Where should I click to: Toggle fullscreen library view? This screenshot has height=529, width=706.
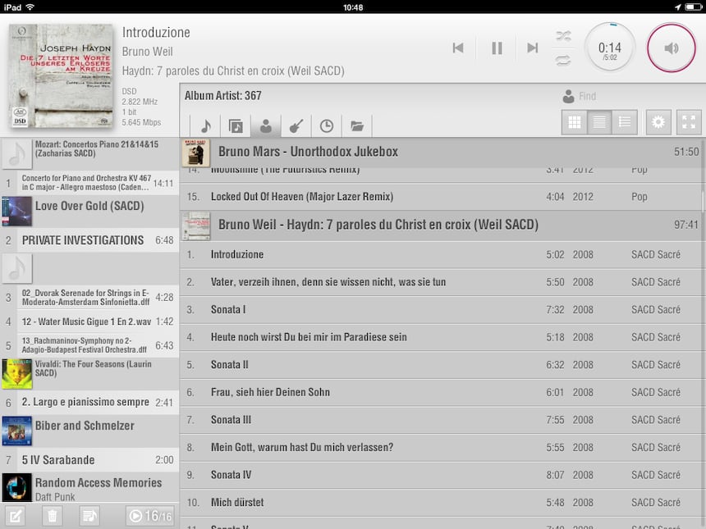point(689,122)
